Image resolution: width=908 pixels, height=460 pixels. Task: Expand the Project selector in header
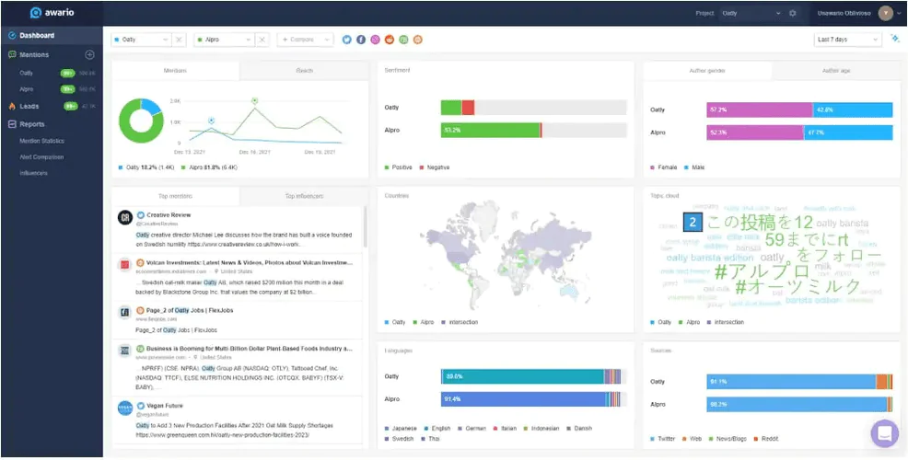tap(751, 14)
